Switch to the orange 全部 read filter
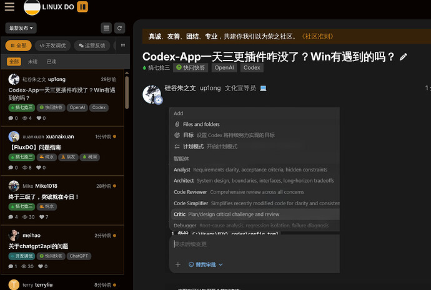 (x=14, y=62)
